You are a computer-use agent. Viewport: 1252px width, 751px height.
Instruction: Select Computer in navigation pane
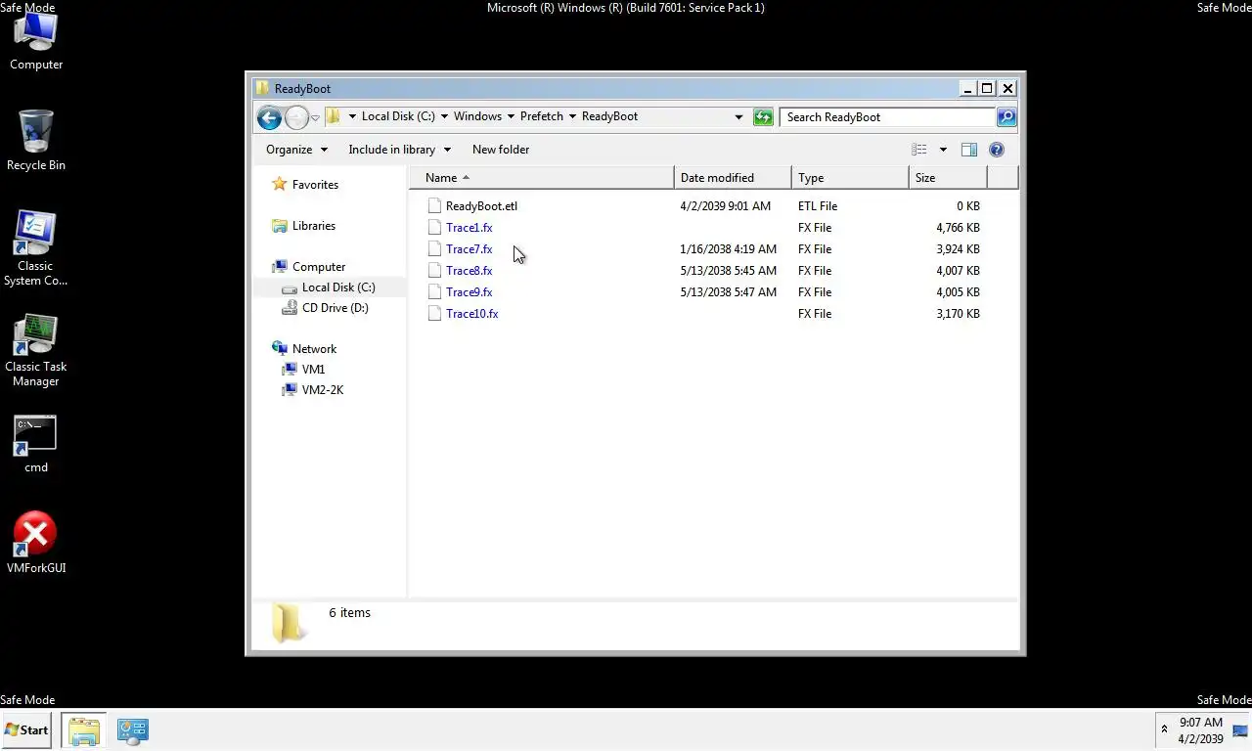pos(319,267)
